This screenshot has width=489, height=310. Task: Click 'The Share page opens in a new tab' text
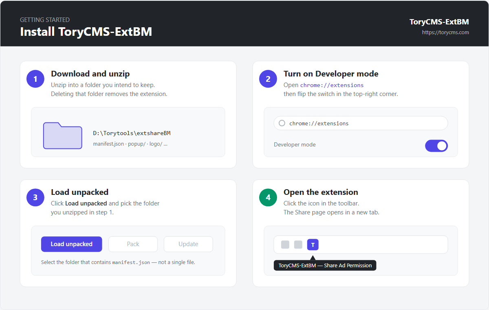click(x=331, y=212)
